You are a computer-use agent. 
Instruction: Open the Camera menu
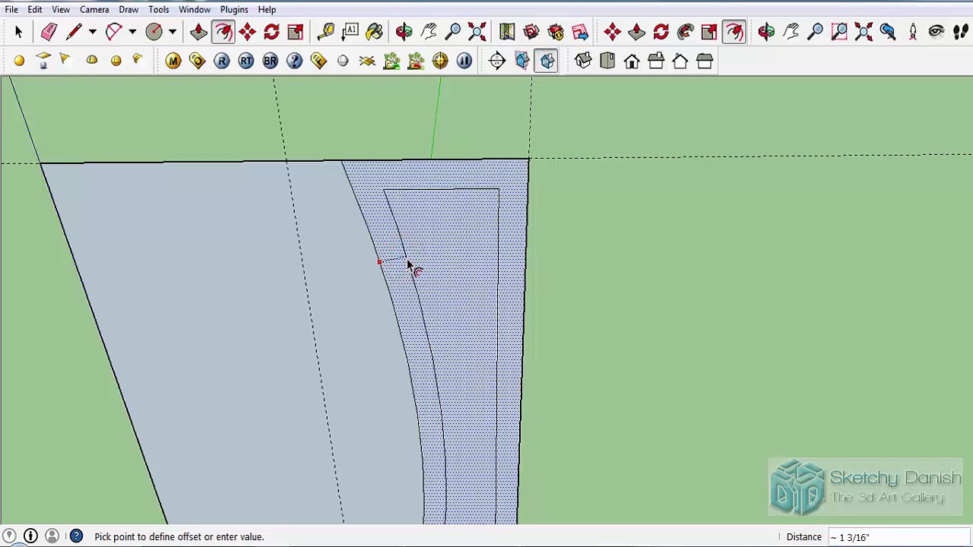pyautogui.click(x=94, y=9)
